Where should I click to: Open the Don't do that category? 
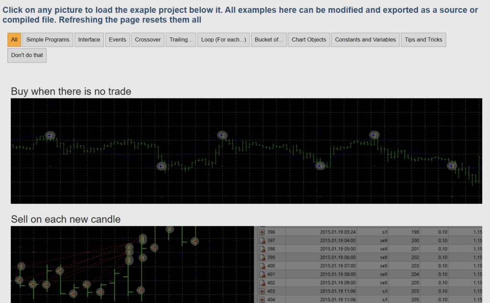(27, 56)
